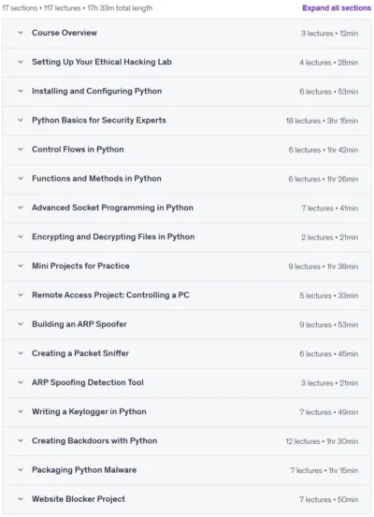The width and height of the screenshot is (374, 517).
Task: Click chevron next to Functions and Methods in Python
Action: 21,179
